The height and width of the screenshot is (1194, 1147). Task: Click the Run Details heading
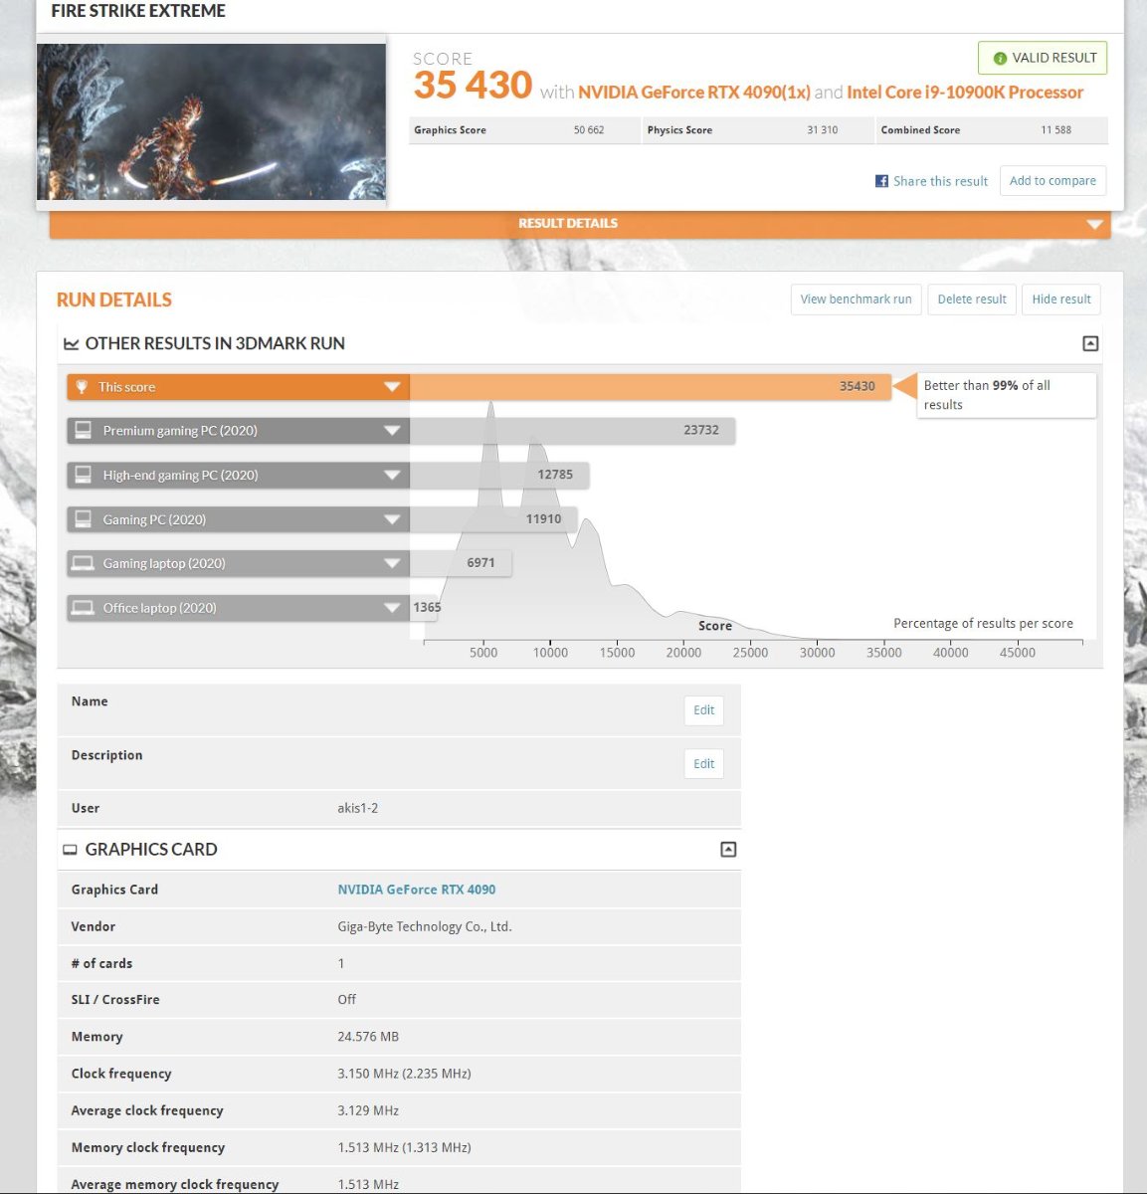pyautogui.click(x=114, y=299)
